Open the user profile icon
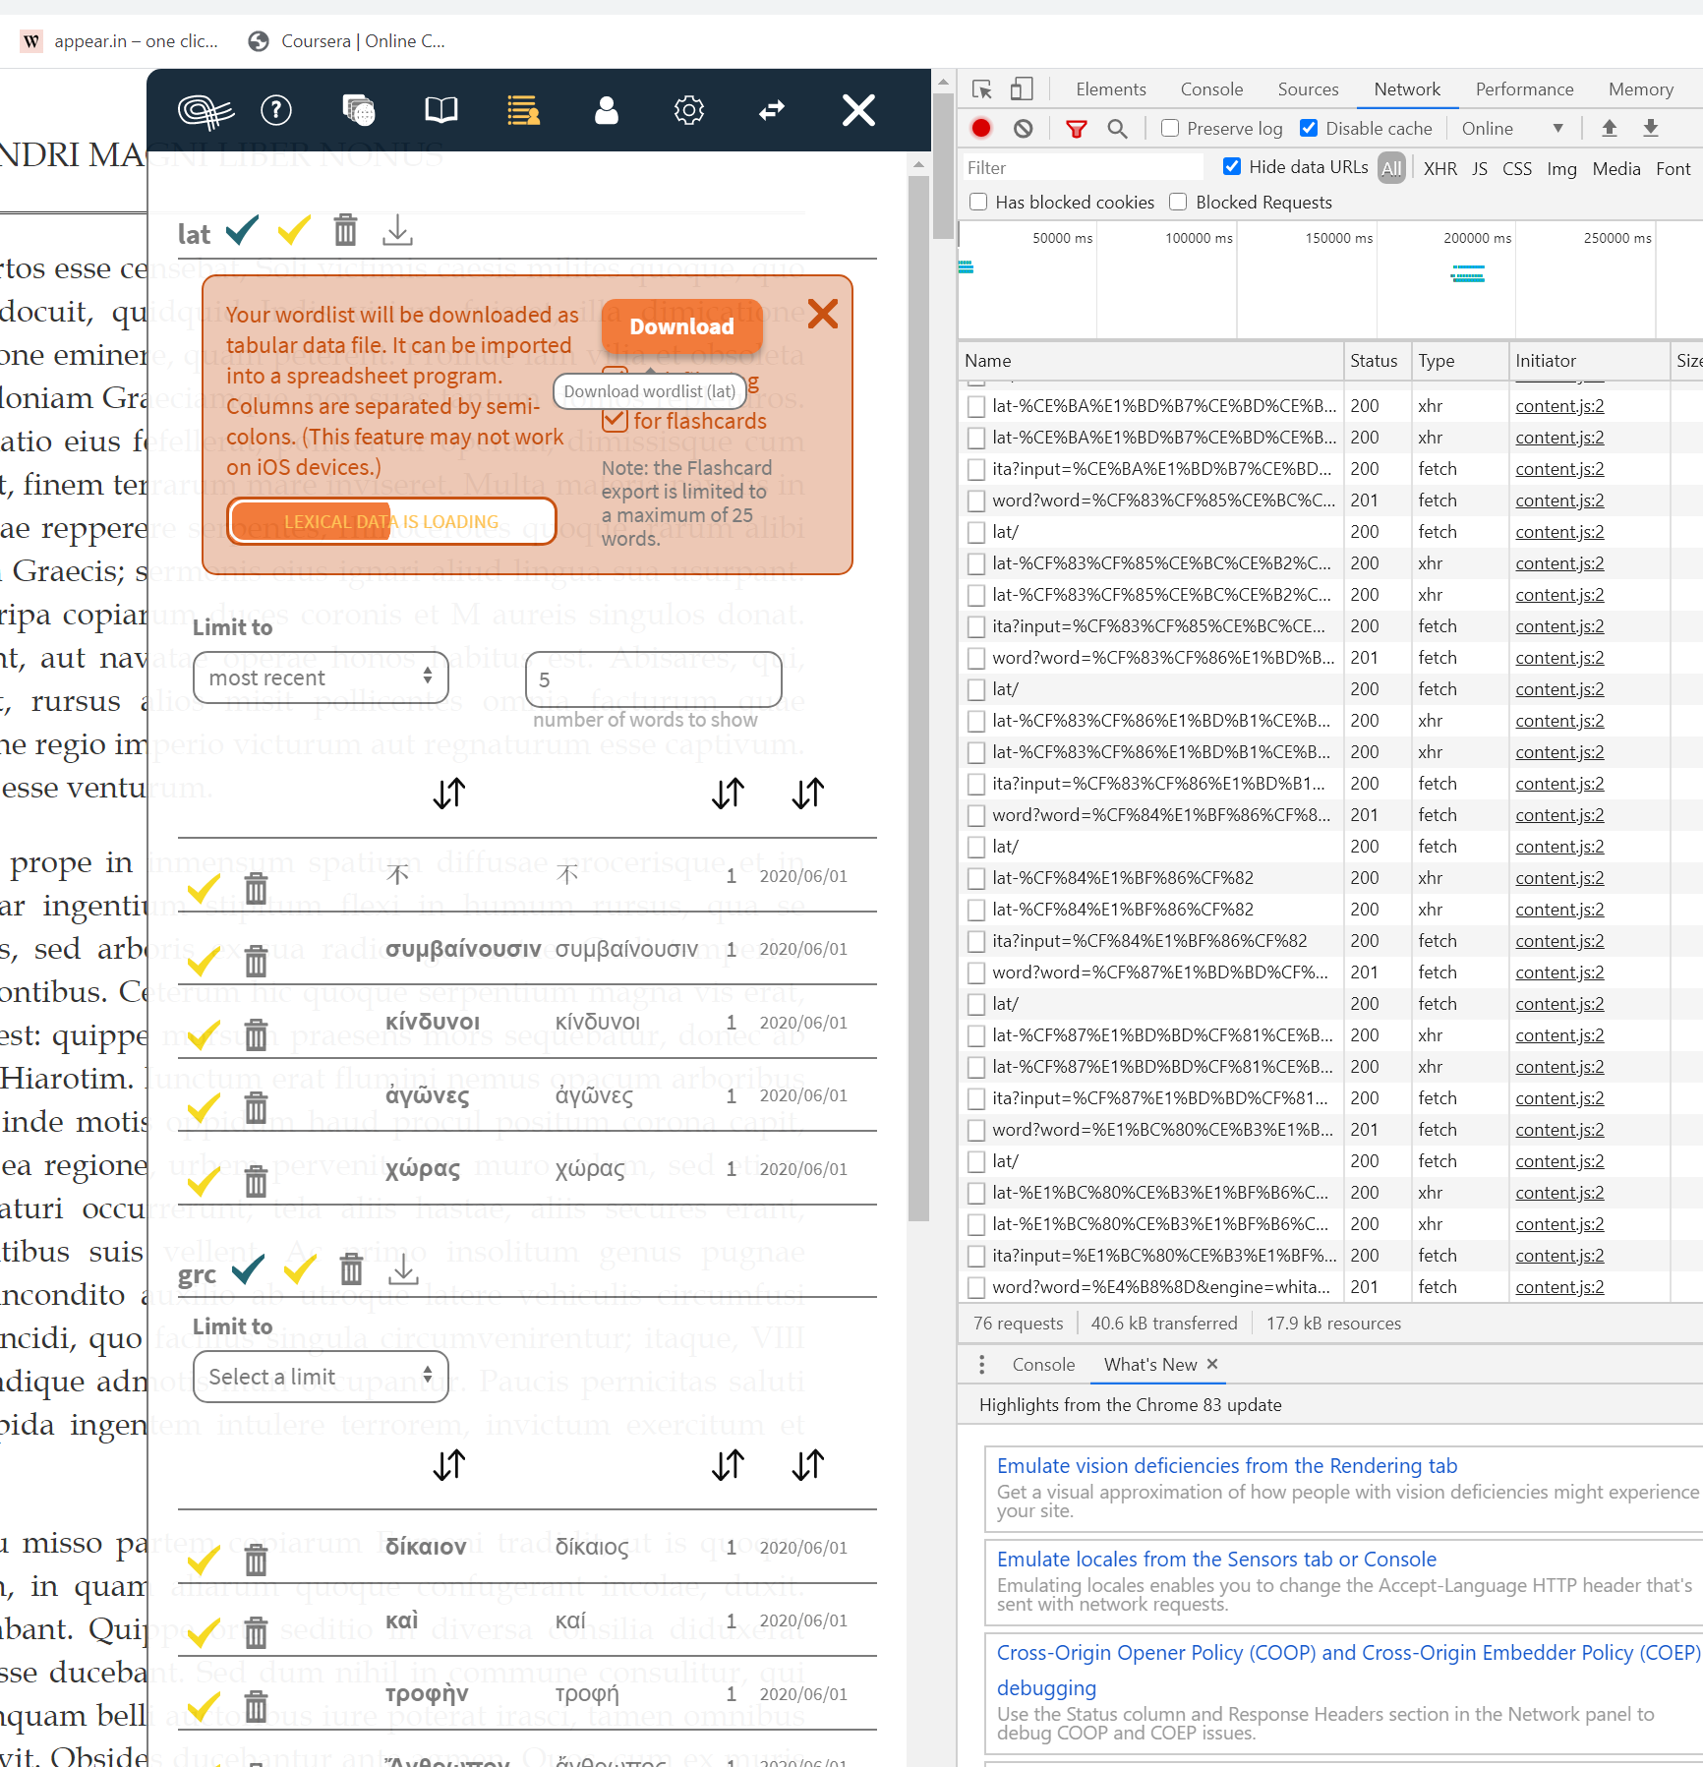 tap(607, 110)
